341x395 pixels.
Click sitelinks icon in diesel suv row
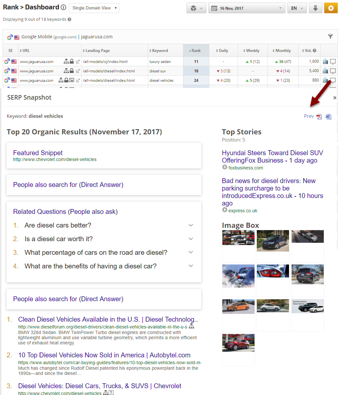pyautogui.click(x=66, y=71)
